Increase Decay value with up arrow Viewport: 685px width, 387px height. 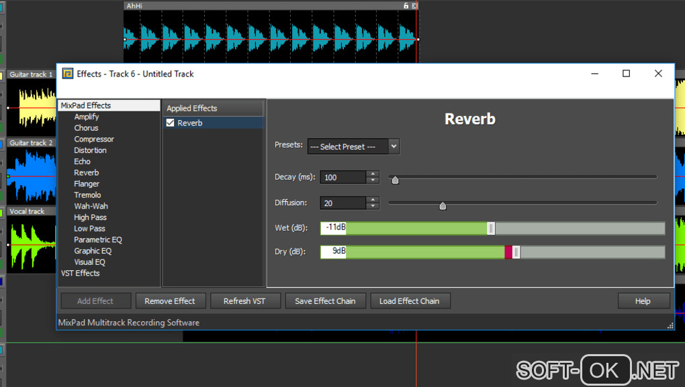tap(373, 174)
